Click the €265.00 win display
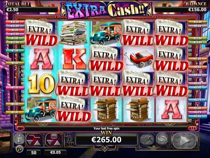Screen dimensions: 210x158 point(106,140)
